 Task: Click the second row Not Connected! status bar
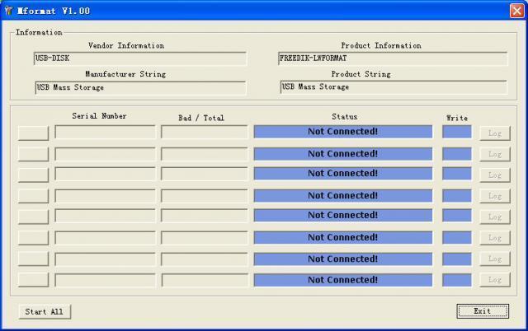[x=343, y=154]
